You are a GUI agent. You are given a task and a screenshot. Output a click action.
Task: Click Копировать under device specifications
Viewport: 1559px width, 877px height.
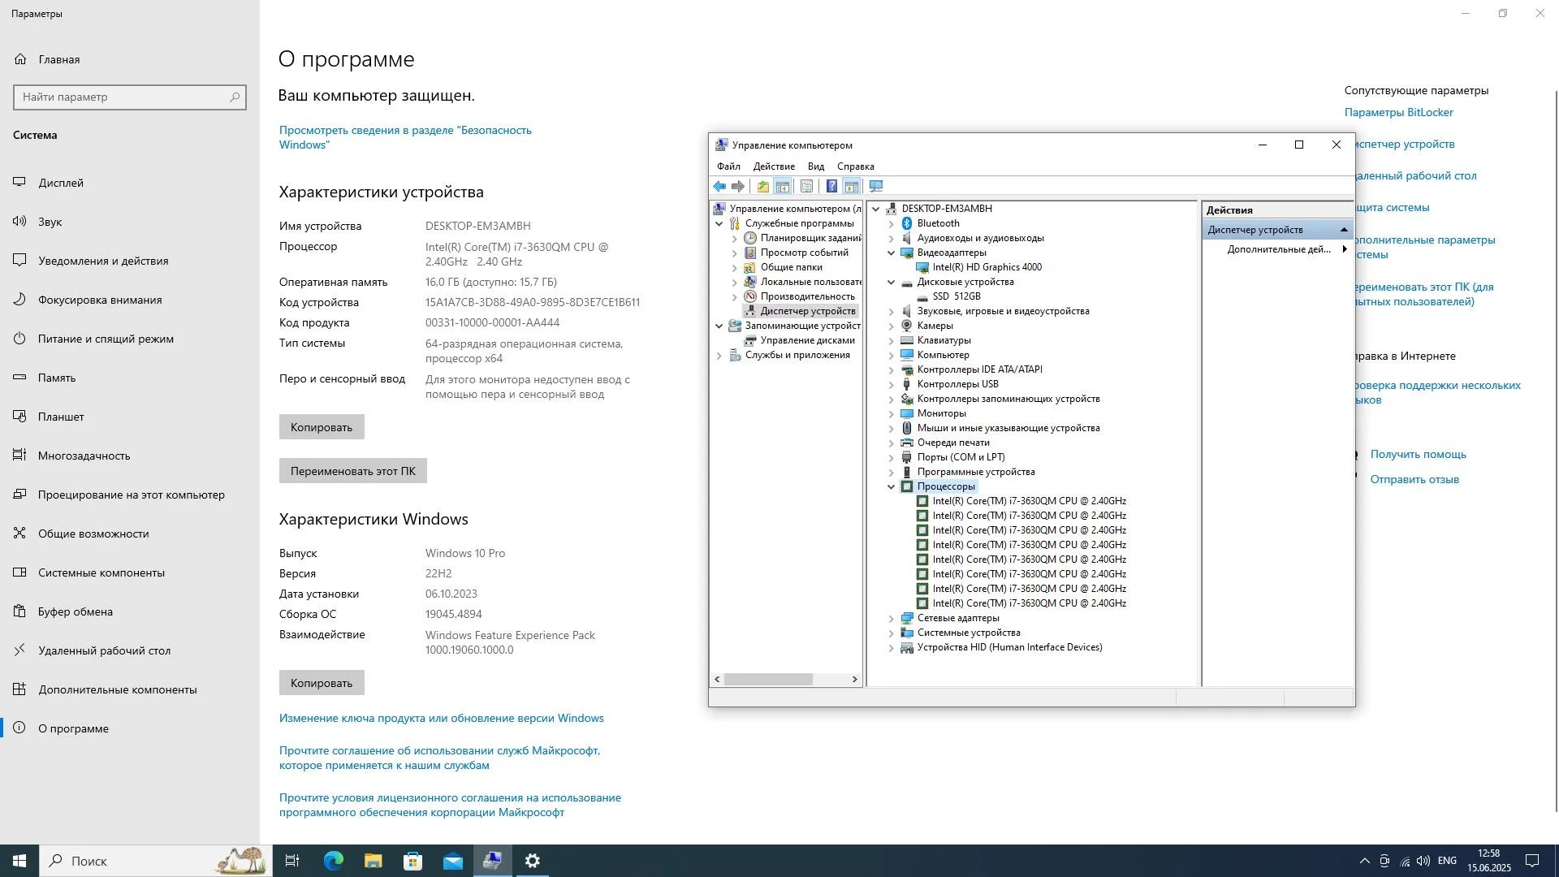coord(322,427)
